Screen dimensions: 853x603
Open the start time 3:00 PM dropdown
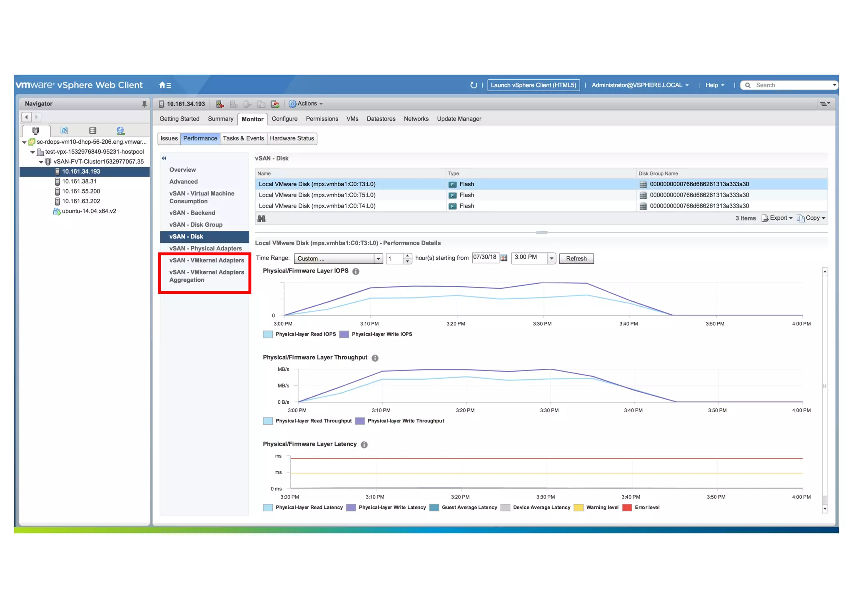tap(551, 259)
